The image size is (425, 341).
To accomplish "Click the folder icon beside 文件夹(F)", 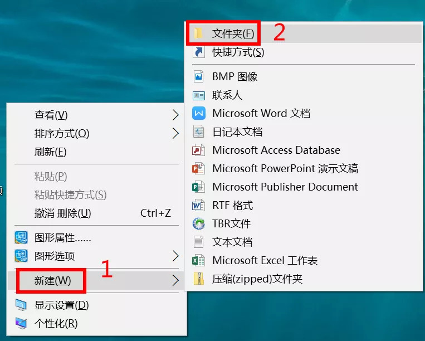I will coord(198,33).
